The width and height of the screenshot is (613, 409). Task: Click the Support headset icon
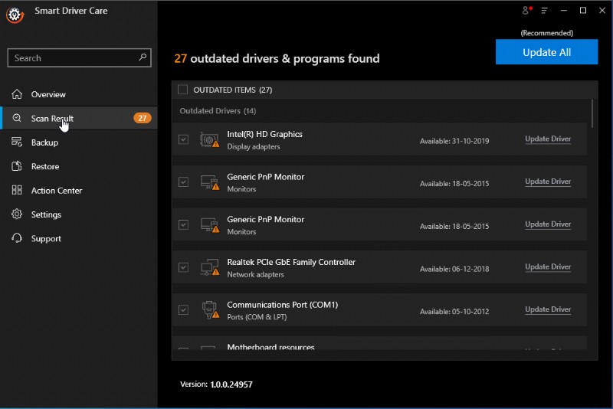(x=17, y=238)
